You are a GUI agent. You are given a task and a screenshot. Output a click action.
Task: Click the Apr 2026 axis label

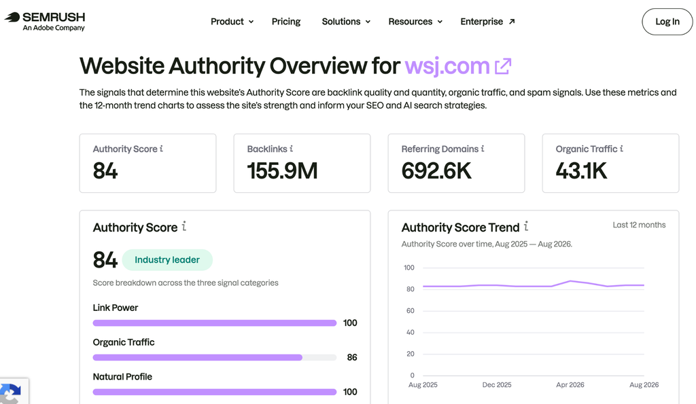[x=570, y=385]
